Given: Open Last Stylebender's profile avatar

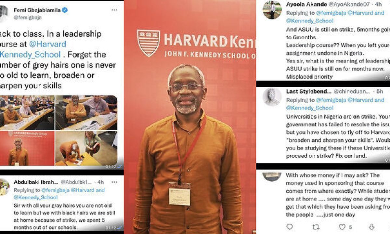Looking at the screenshot, I should (x=272, y=97).
